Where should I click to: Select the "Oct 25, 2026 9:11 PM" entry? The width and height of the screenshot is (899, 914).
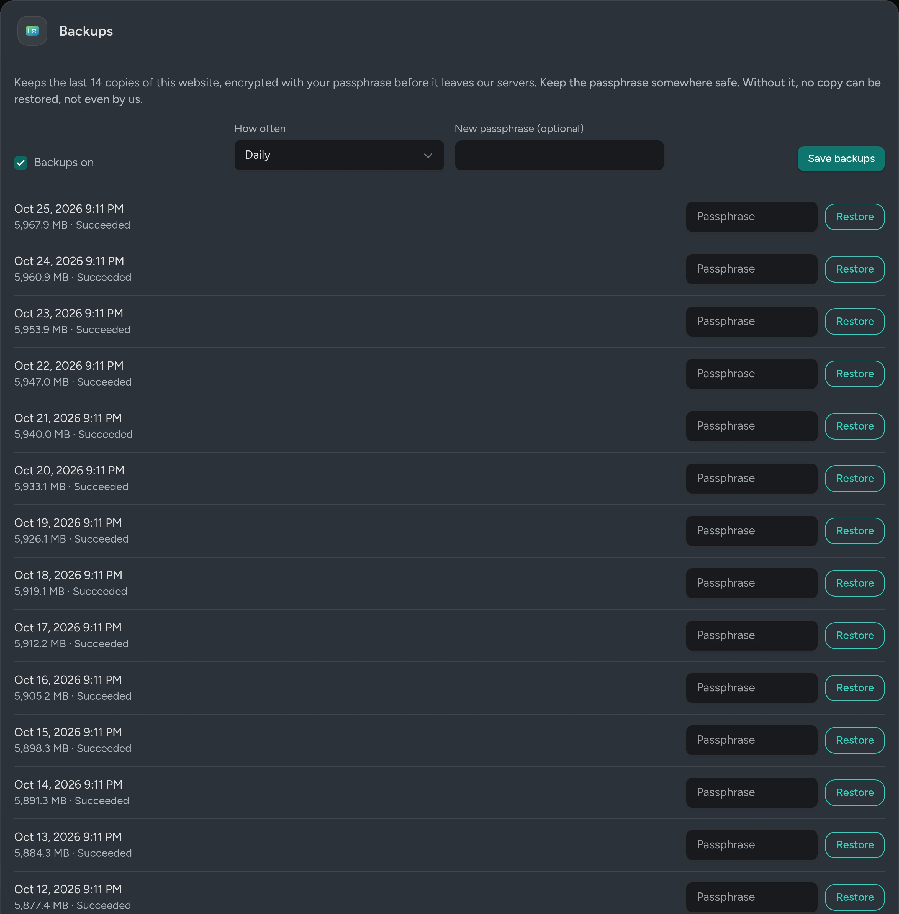[x=69, y=209]
